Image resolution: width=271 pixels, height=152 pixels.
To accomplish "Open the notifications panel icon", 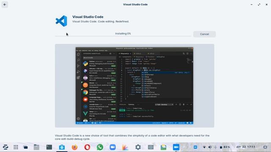I will [265, 147].
